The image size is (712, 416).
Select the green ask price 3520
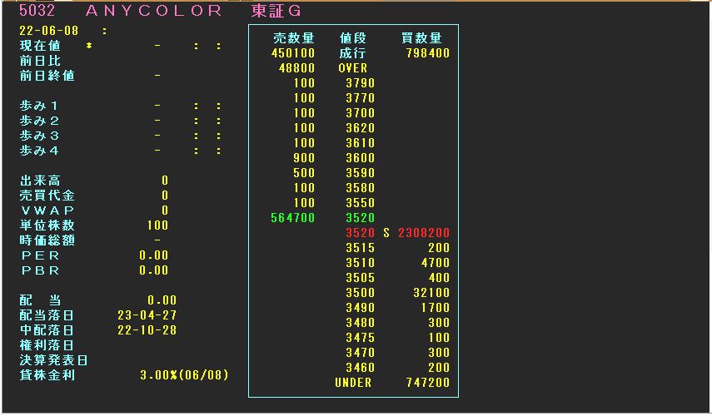pyautogui.click(x=360, y=218)
